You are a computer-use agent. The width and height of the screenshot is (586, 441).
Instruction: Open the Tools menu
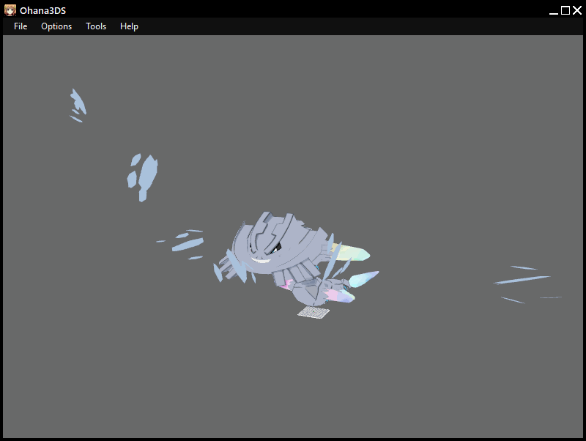pos(96,26)
